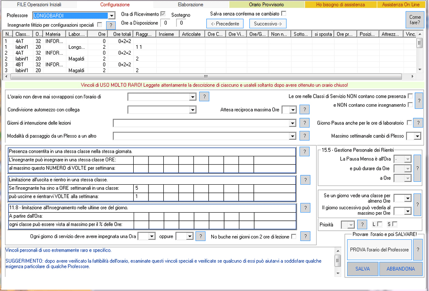Image resolution: width=429 pixels, height=291 pixels.
Task: Open 'e può durare da Ore' dropdown
Action: coord(408,169)
